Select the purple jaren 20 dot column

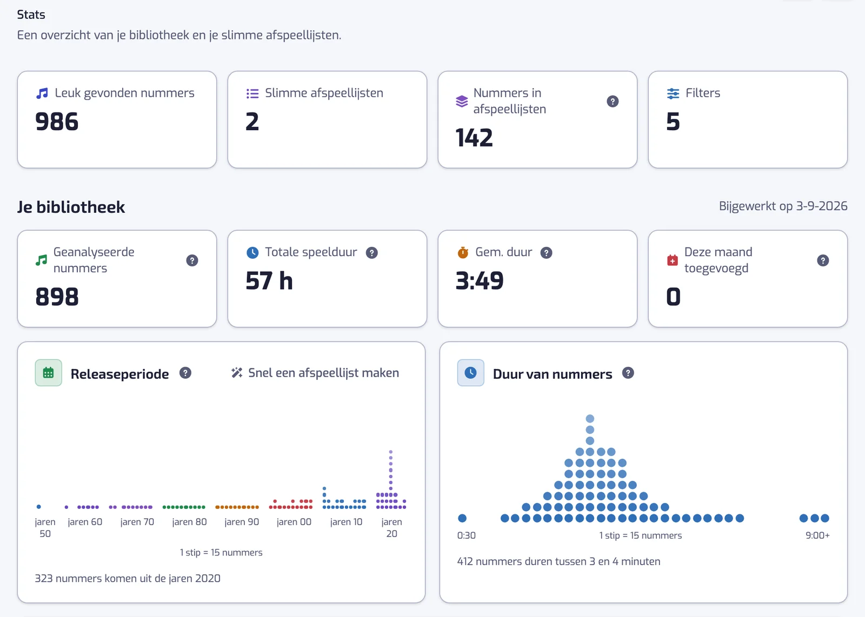coord(391,480)
